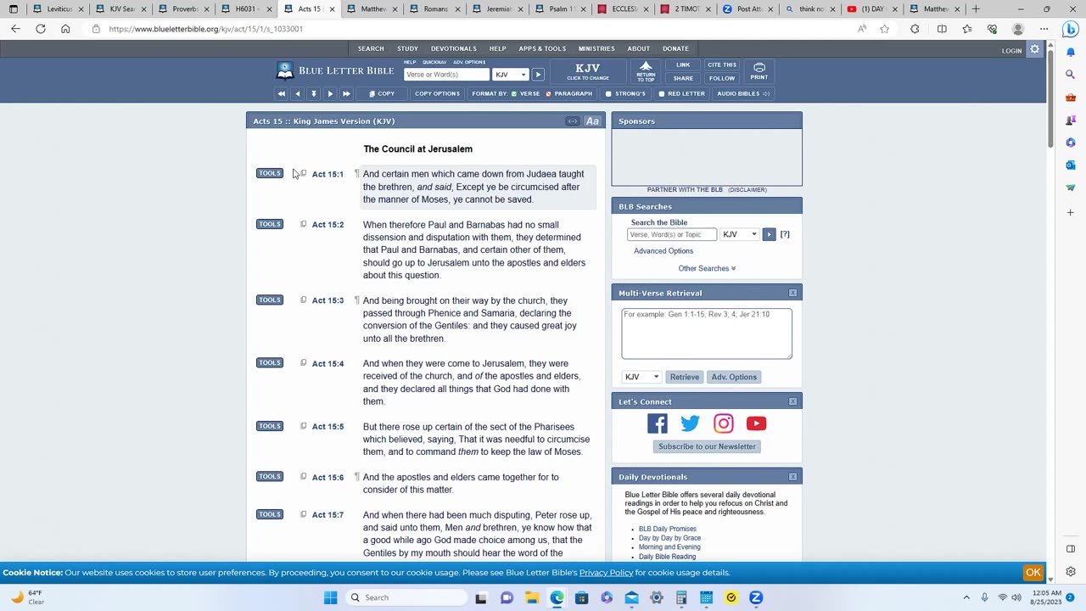
Task: Open the YouTube icon
Action: tap(756, 423)
